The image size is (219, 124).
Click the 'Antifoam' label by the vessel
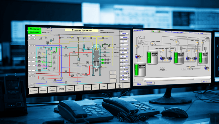(116, 52)
